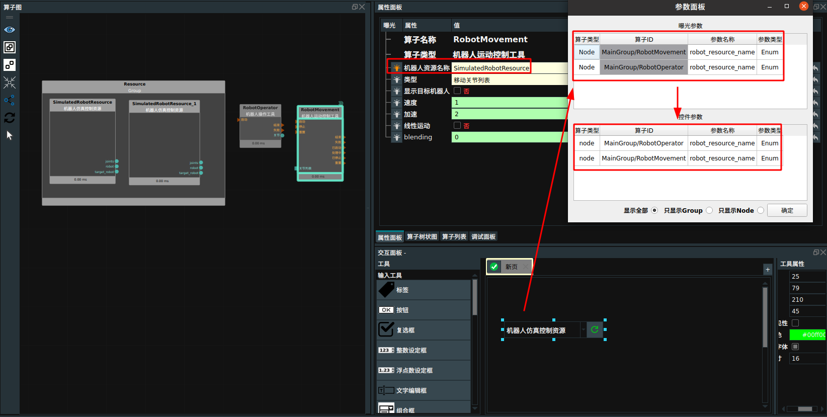Click the refresh arrows icon in left toolbar
The height and width of the screenshot is (417, 827).
[x=10, y=118]
